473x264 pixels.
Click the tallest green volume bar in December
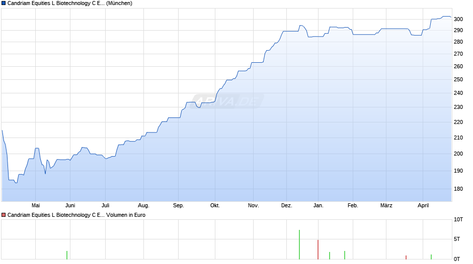point(299,244)
